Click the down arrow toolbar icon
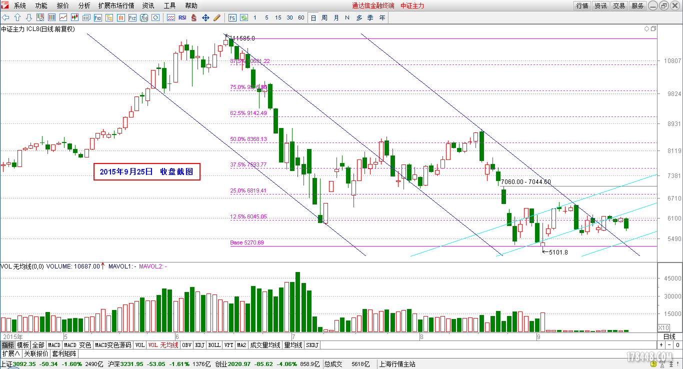Image resolution: width=683 pixels, height=369 pixels. click(29, 17)
